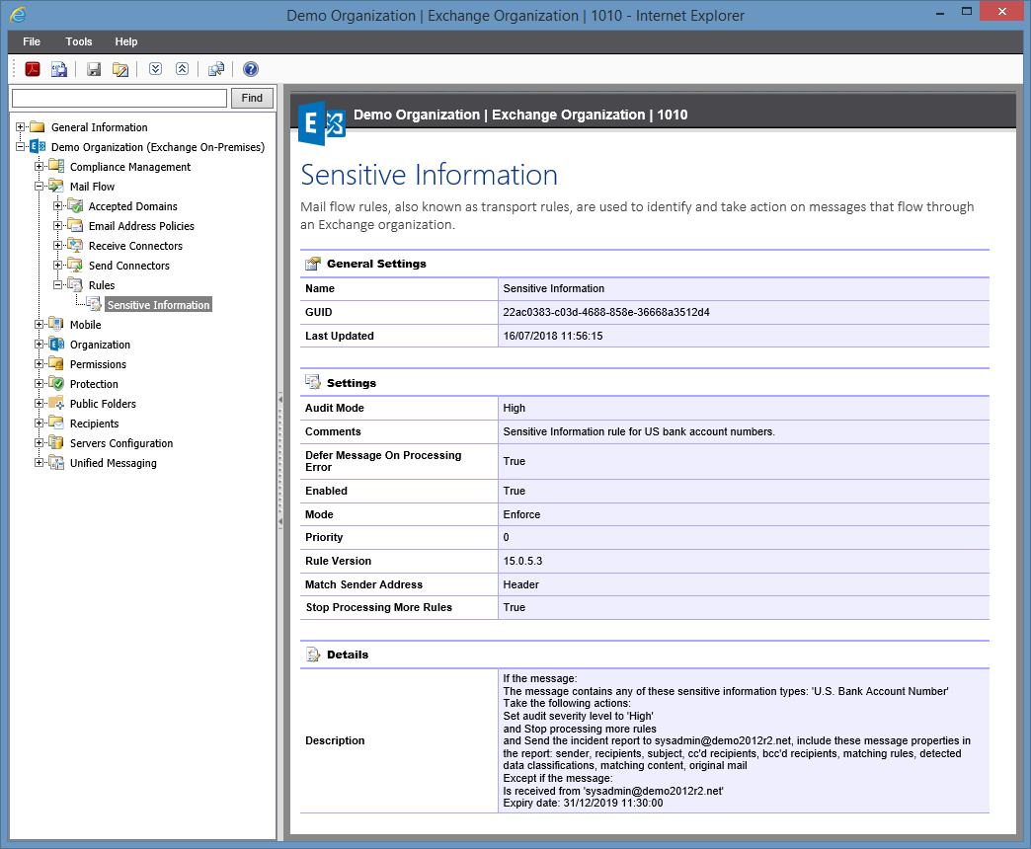This screenshot has height=849, width=1031.
Task: Expand the Email Address Policies node
Action: [x=58, y=225]
